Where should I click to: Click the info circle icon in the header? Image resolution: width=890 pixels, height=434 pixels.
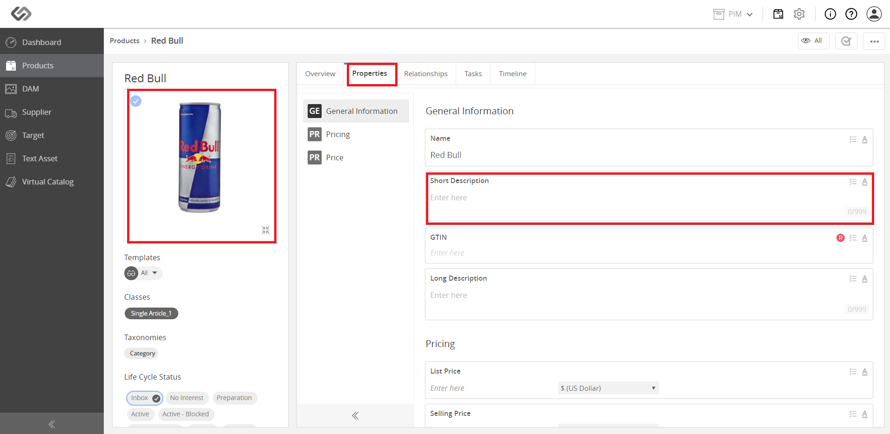[x=830, y=14]
